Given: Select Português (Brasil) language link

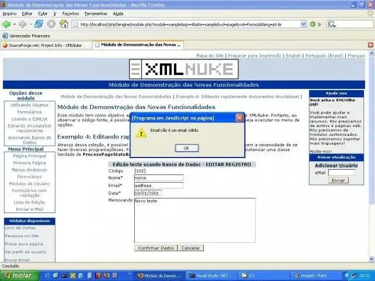Looking at the screenshot, I should (x=324, y=56).
